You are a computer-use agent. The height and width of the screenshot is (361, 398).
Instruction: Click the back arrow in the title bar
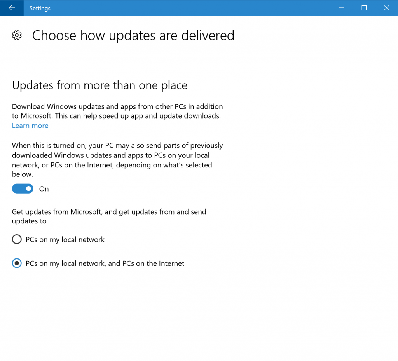pyautogui.click(x=12, y=8)
